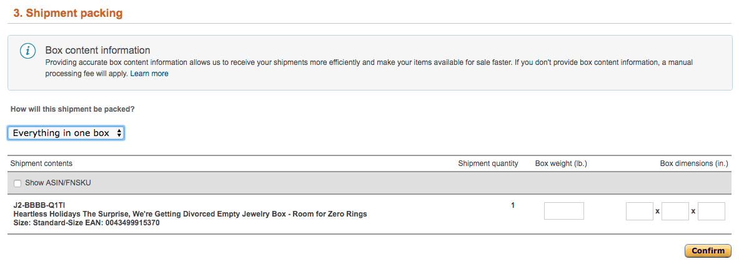The width and height of the screenshot is (739, 269).
Task: Open the Everything in one box dropdown
Action: point(66,134)
